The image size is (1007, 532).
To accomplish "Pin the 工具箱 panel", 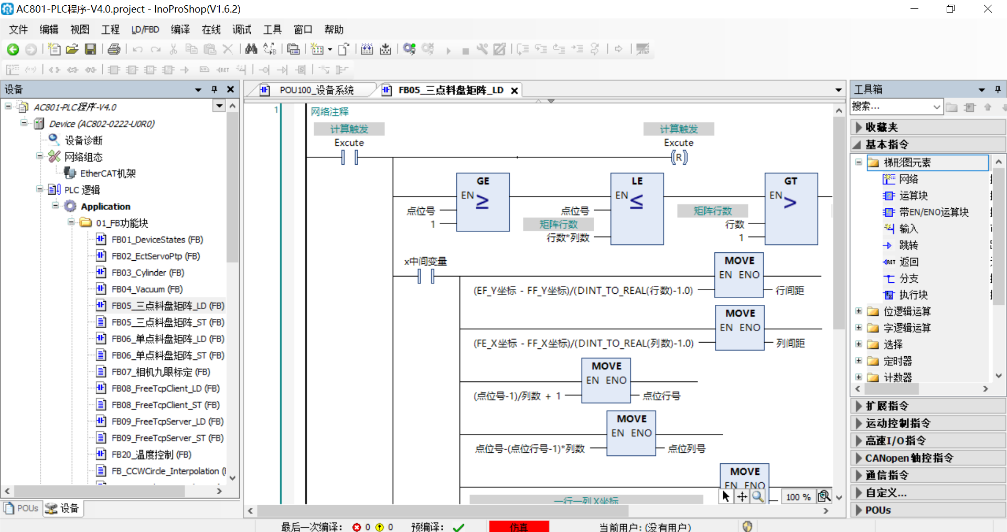I will (x=998, y=89).
